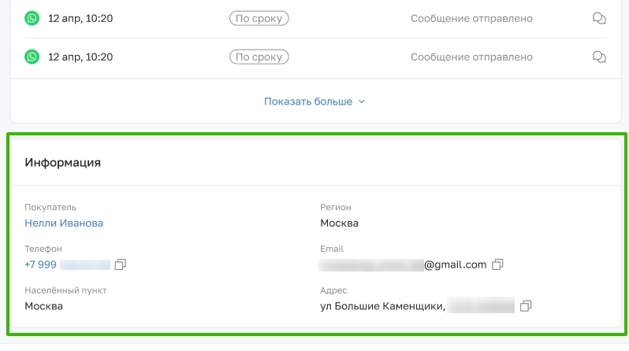The image size is (629, 351).
Task: Click the second Сообщение отправлено status
Action: (471, 57)
